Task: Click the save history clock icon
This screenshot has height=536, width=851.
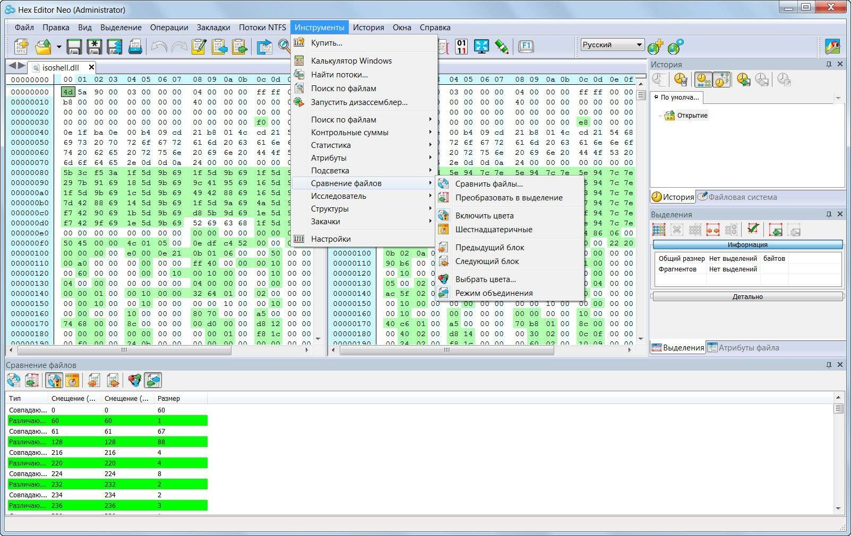Action: (x=743, y=80)
